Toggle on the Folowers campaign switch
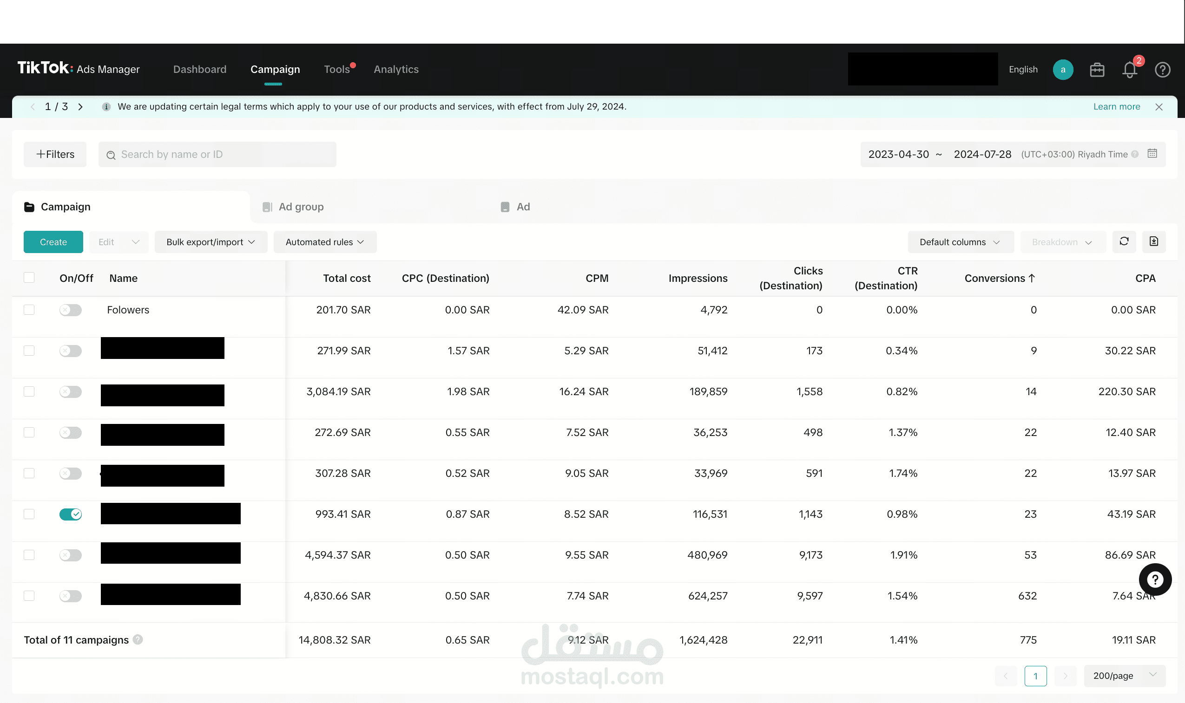Screen dimensions: 1185x703 point(71,310)
